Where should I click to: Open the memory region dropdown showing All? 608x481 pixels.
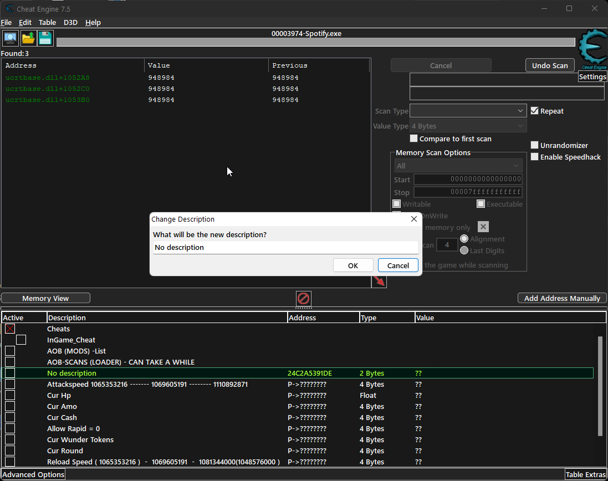[x=458, y=165]
